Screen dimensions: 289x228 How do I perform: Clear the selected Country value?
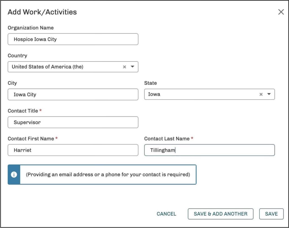coord(124,67)
